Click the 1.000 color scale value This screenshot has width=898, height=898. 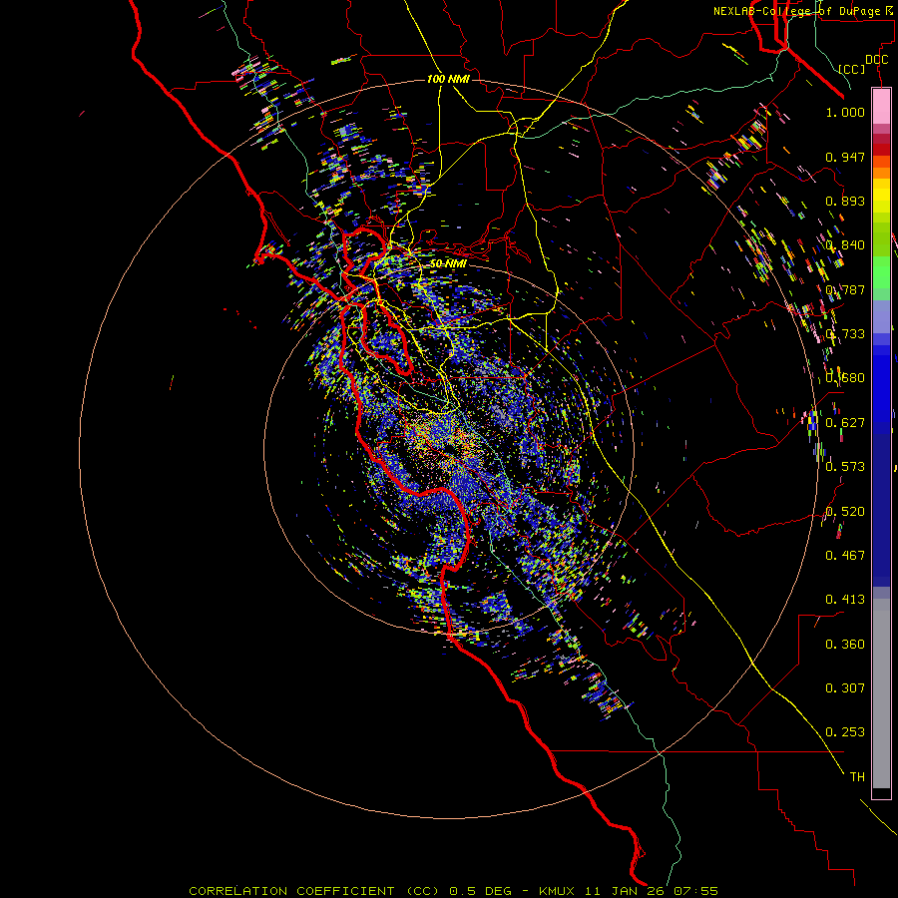(x=845, y=112)
